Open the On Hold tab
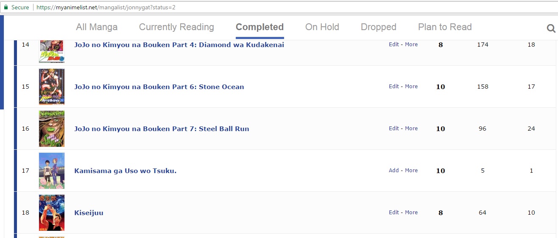 tap(322, 27)
